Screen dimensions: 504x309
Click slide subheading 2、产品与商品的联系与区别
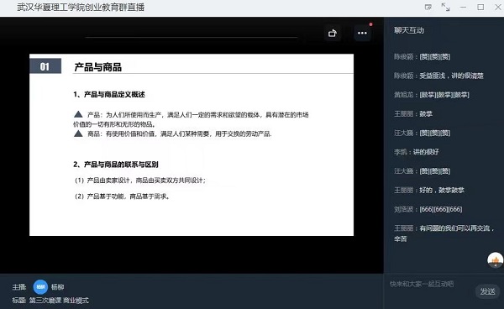116,165
